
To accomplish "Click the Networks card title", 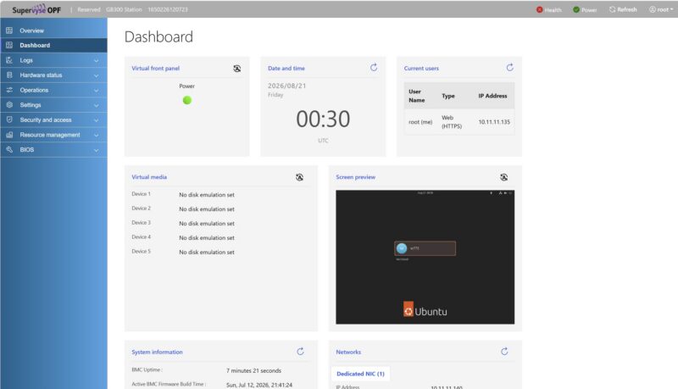I will tap(348, 352).
